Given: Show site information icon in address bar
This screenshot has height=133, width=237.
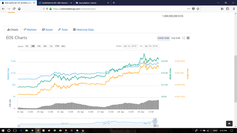Looking at the screenshot, I should [x=44, y=9].
